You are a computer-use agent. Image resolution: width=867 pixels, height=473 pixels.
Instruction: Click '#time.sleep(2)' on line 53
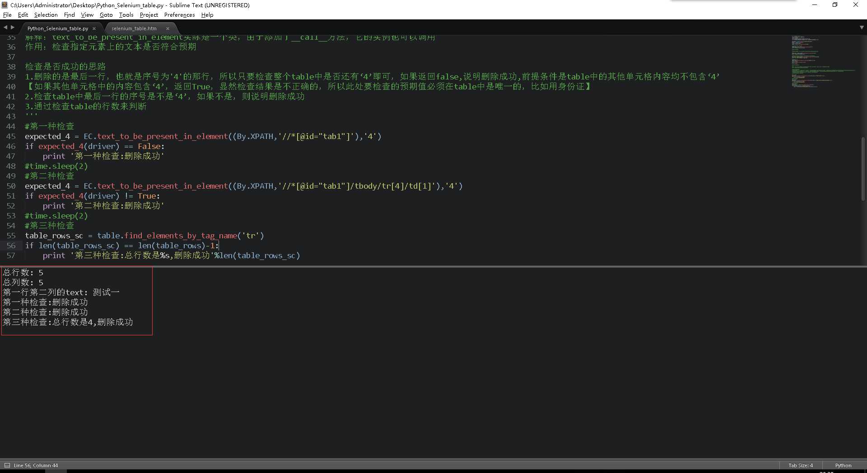click(x=56, y=216)
